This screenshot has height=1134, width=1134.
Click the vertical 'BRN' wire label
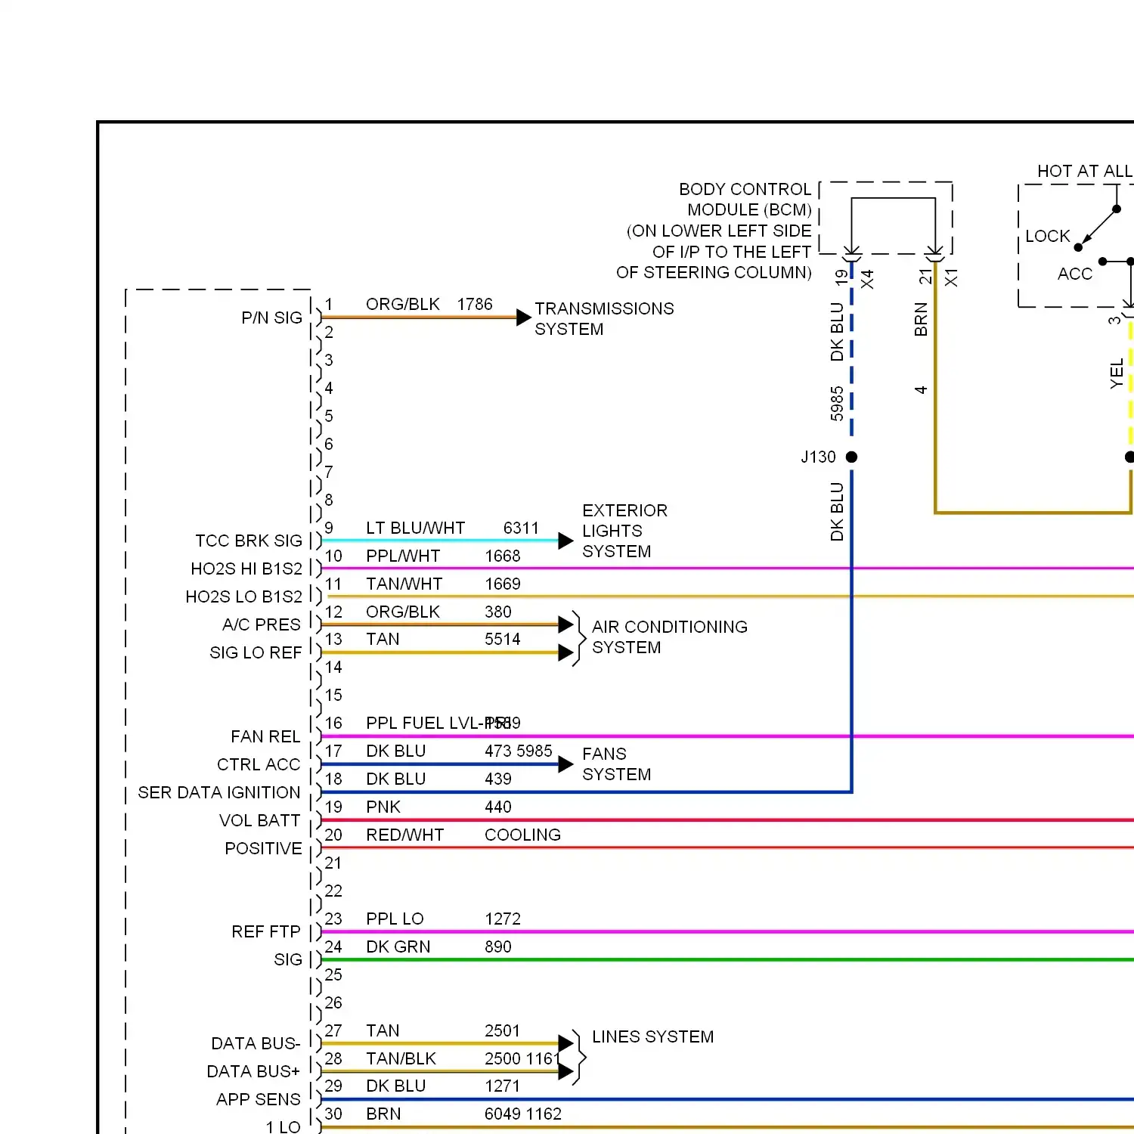click(920, 319)
